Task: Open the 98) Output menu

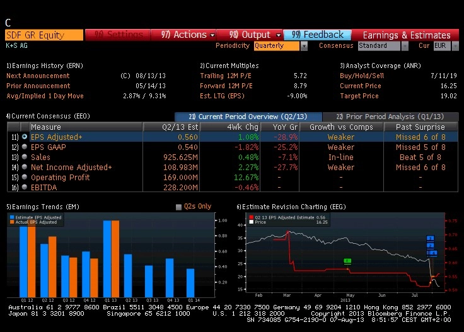Action: tap(250, 35)
